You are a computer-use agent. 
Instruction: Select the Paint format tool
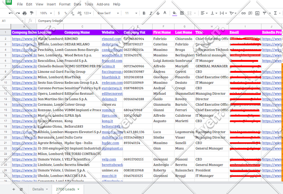pyautogui.click(x=32, y=13)
